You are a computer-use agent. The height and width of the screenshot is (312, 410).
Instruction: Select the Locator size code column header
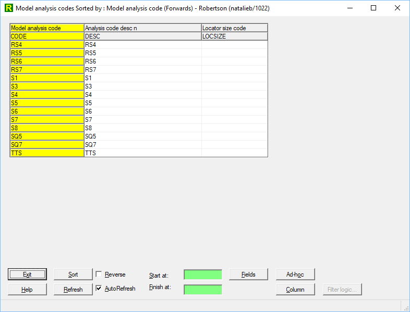click(234, 28)
